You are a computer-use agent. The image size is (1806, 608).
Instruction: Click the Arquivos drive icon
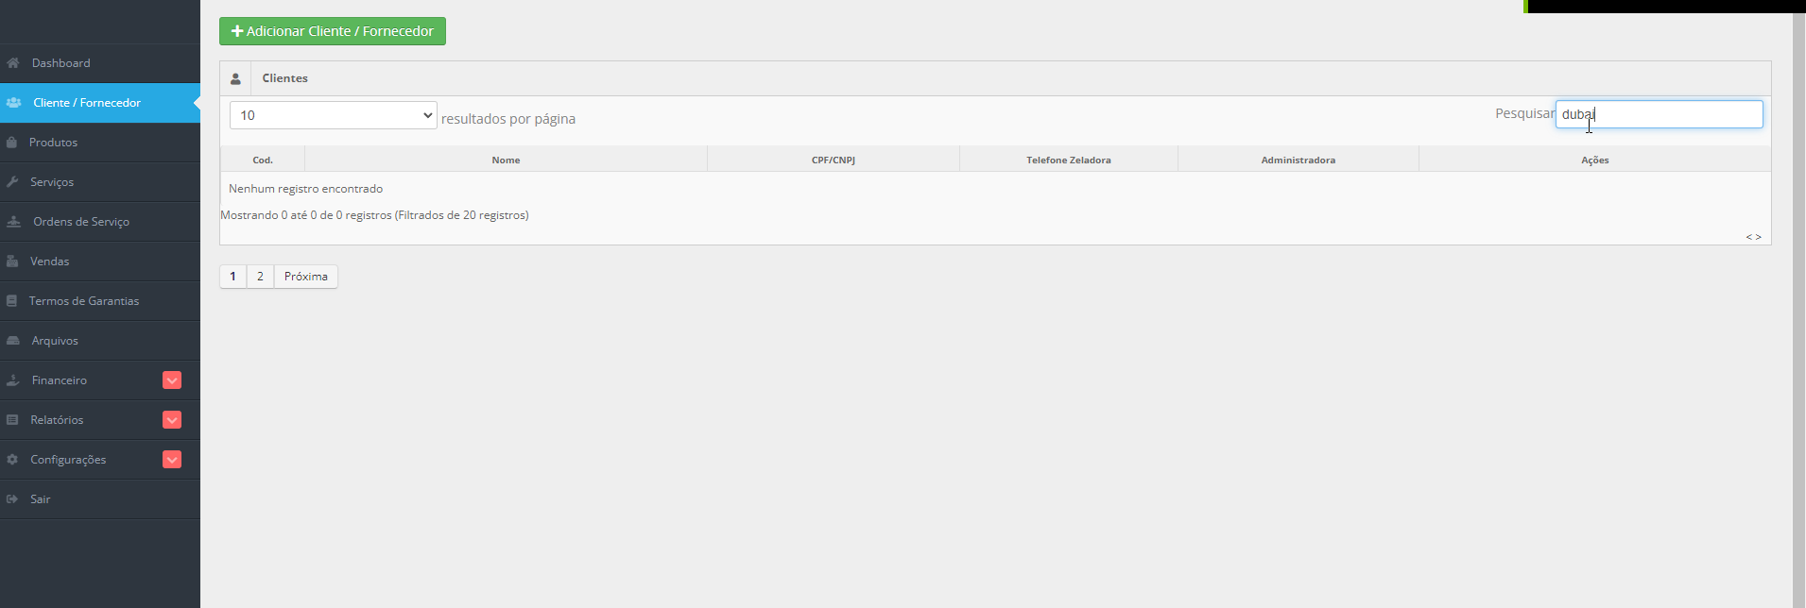pos(13,341)
